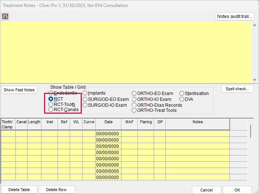Select the Sterilisation option
This screenshot has width=259, height=194.
194,94
